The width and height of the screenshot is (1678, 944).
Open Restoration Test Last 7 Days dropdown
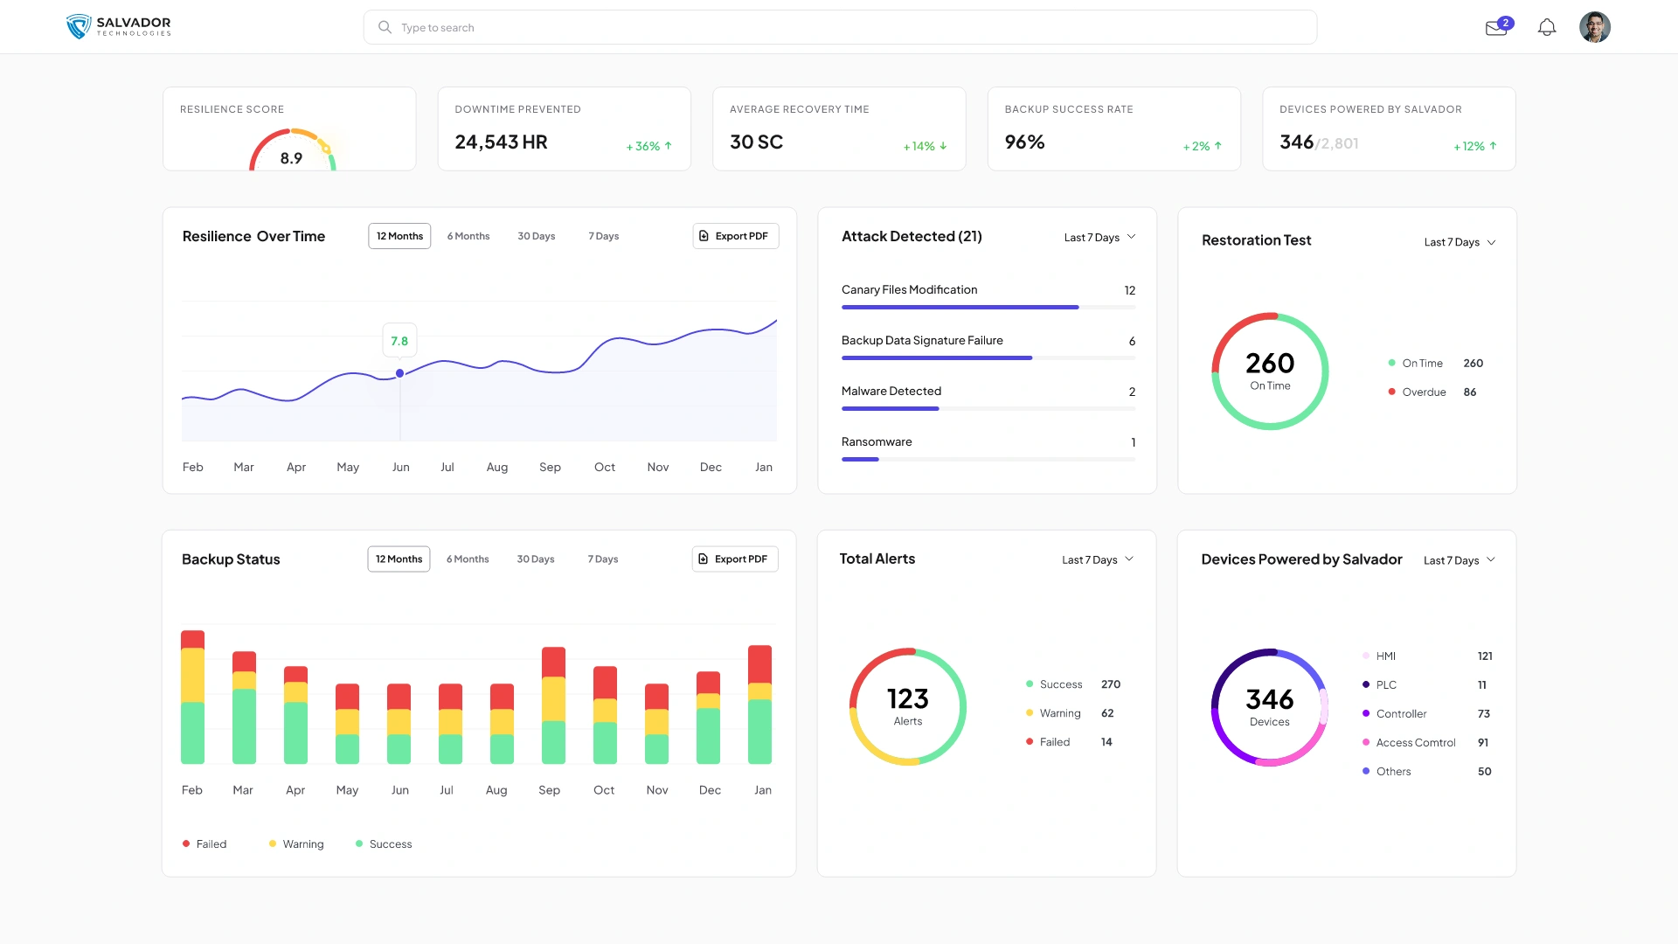click(x=1460, y=242)
